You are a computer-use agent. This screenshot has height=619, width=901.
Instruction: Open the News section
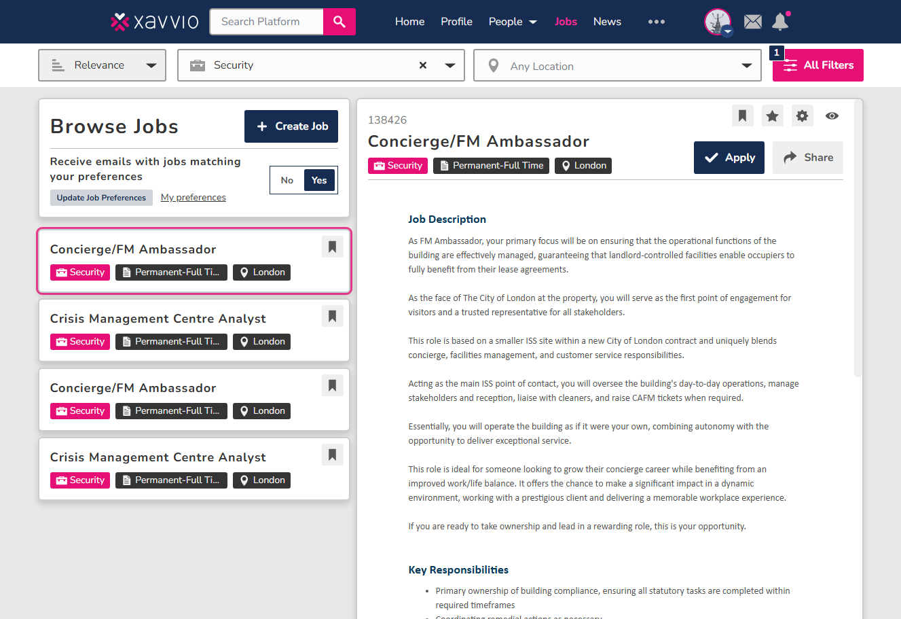pos(607,22)
